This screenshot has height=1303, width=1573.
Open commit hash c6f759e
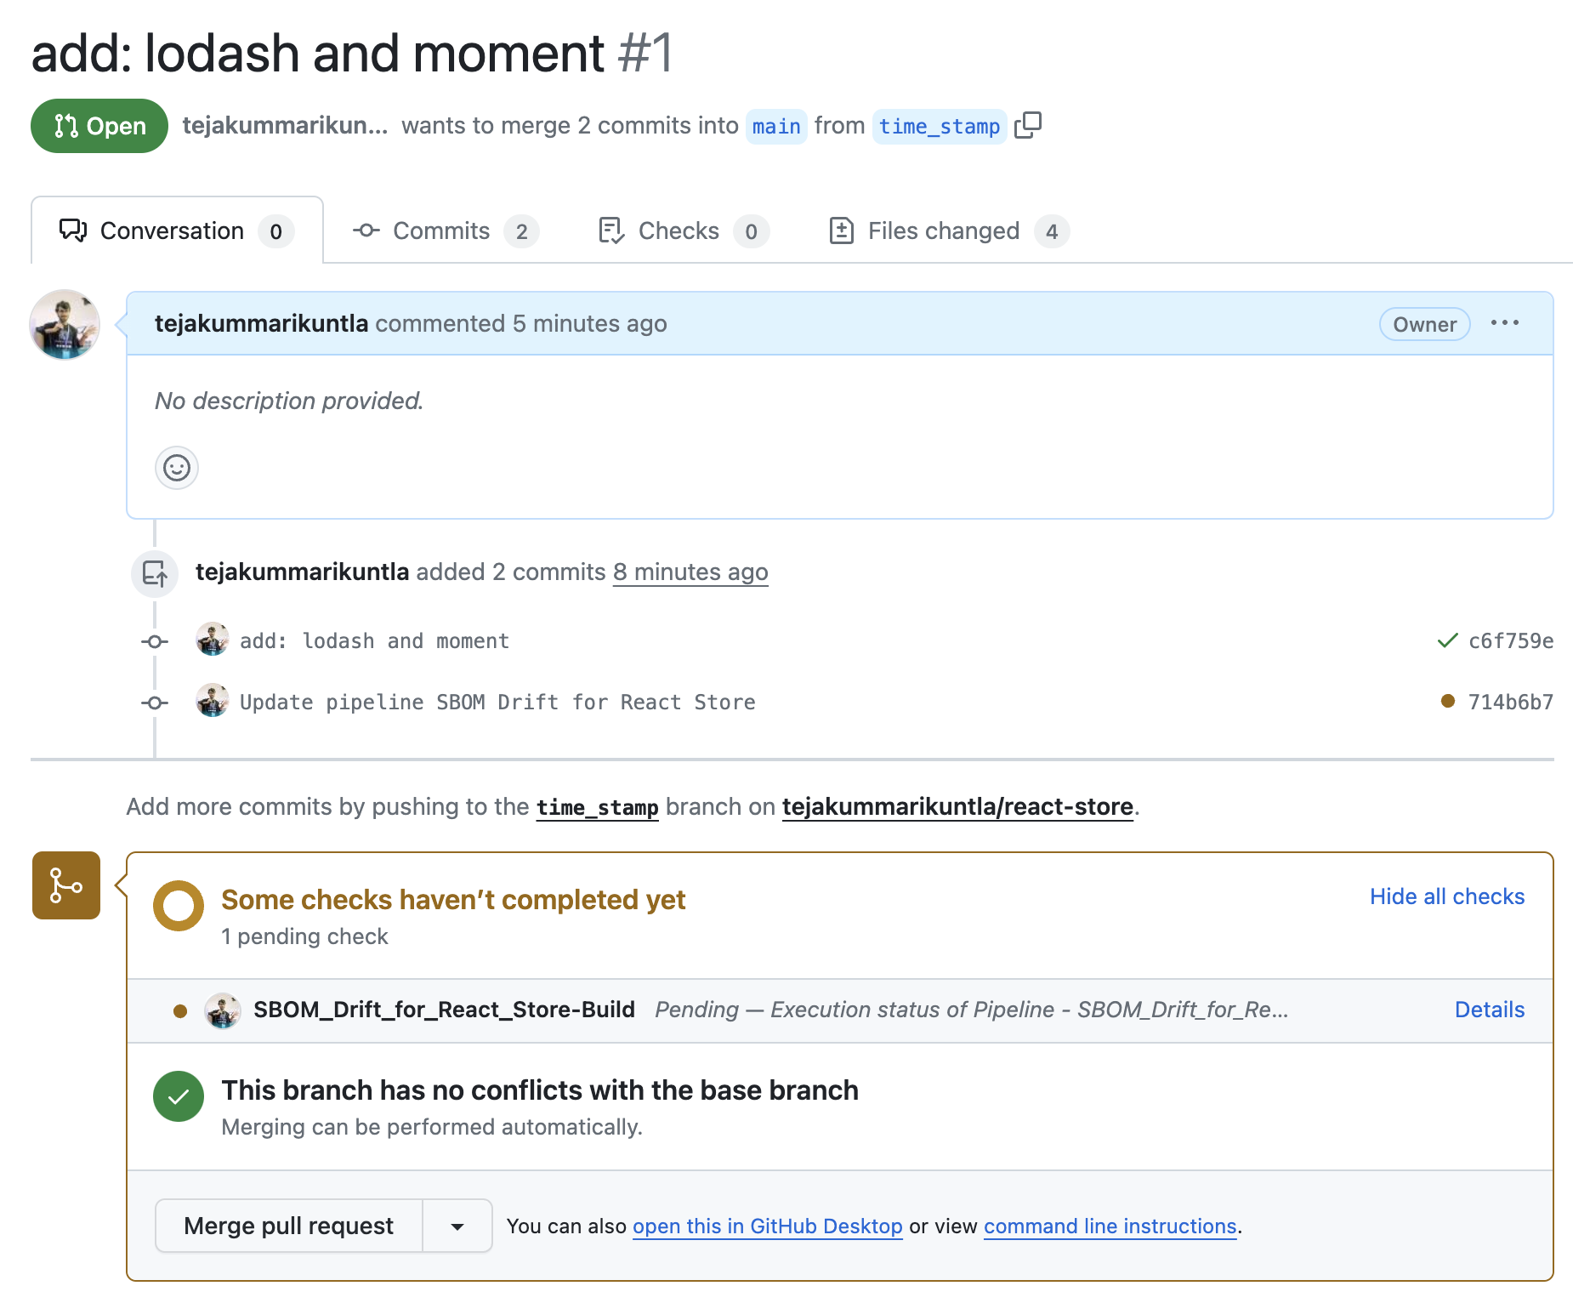pos(1511,641)
